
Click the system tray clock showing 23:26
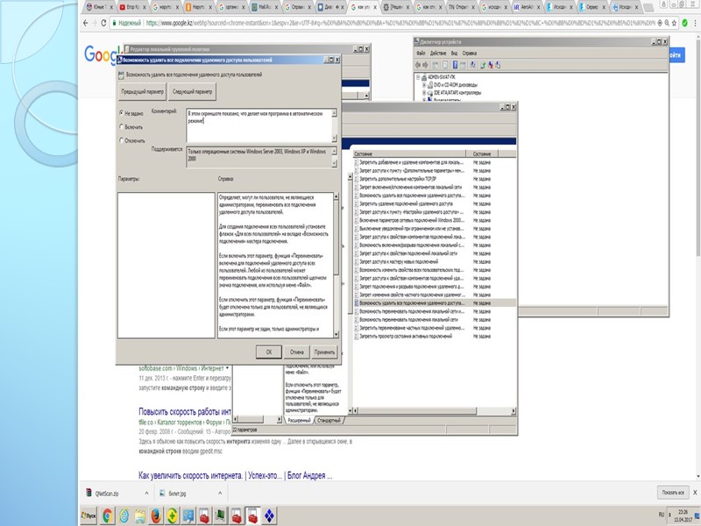pyautogui.click(x=683, y=515)
